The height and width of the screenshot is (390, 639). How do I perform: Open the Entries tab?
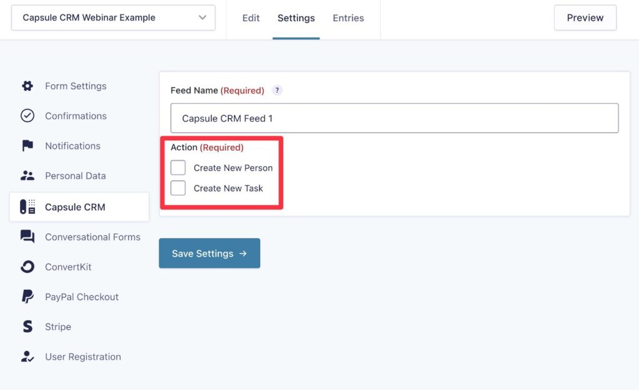pos(348,18)
